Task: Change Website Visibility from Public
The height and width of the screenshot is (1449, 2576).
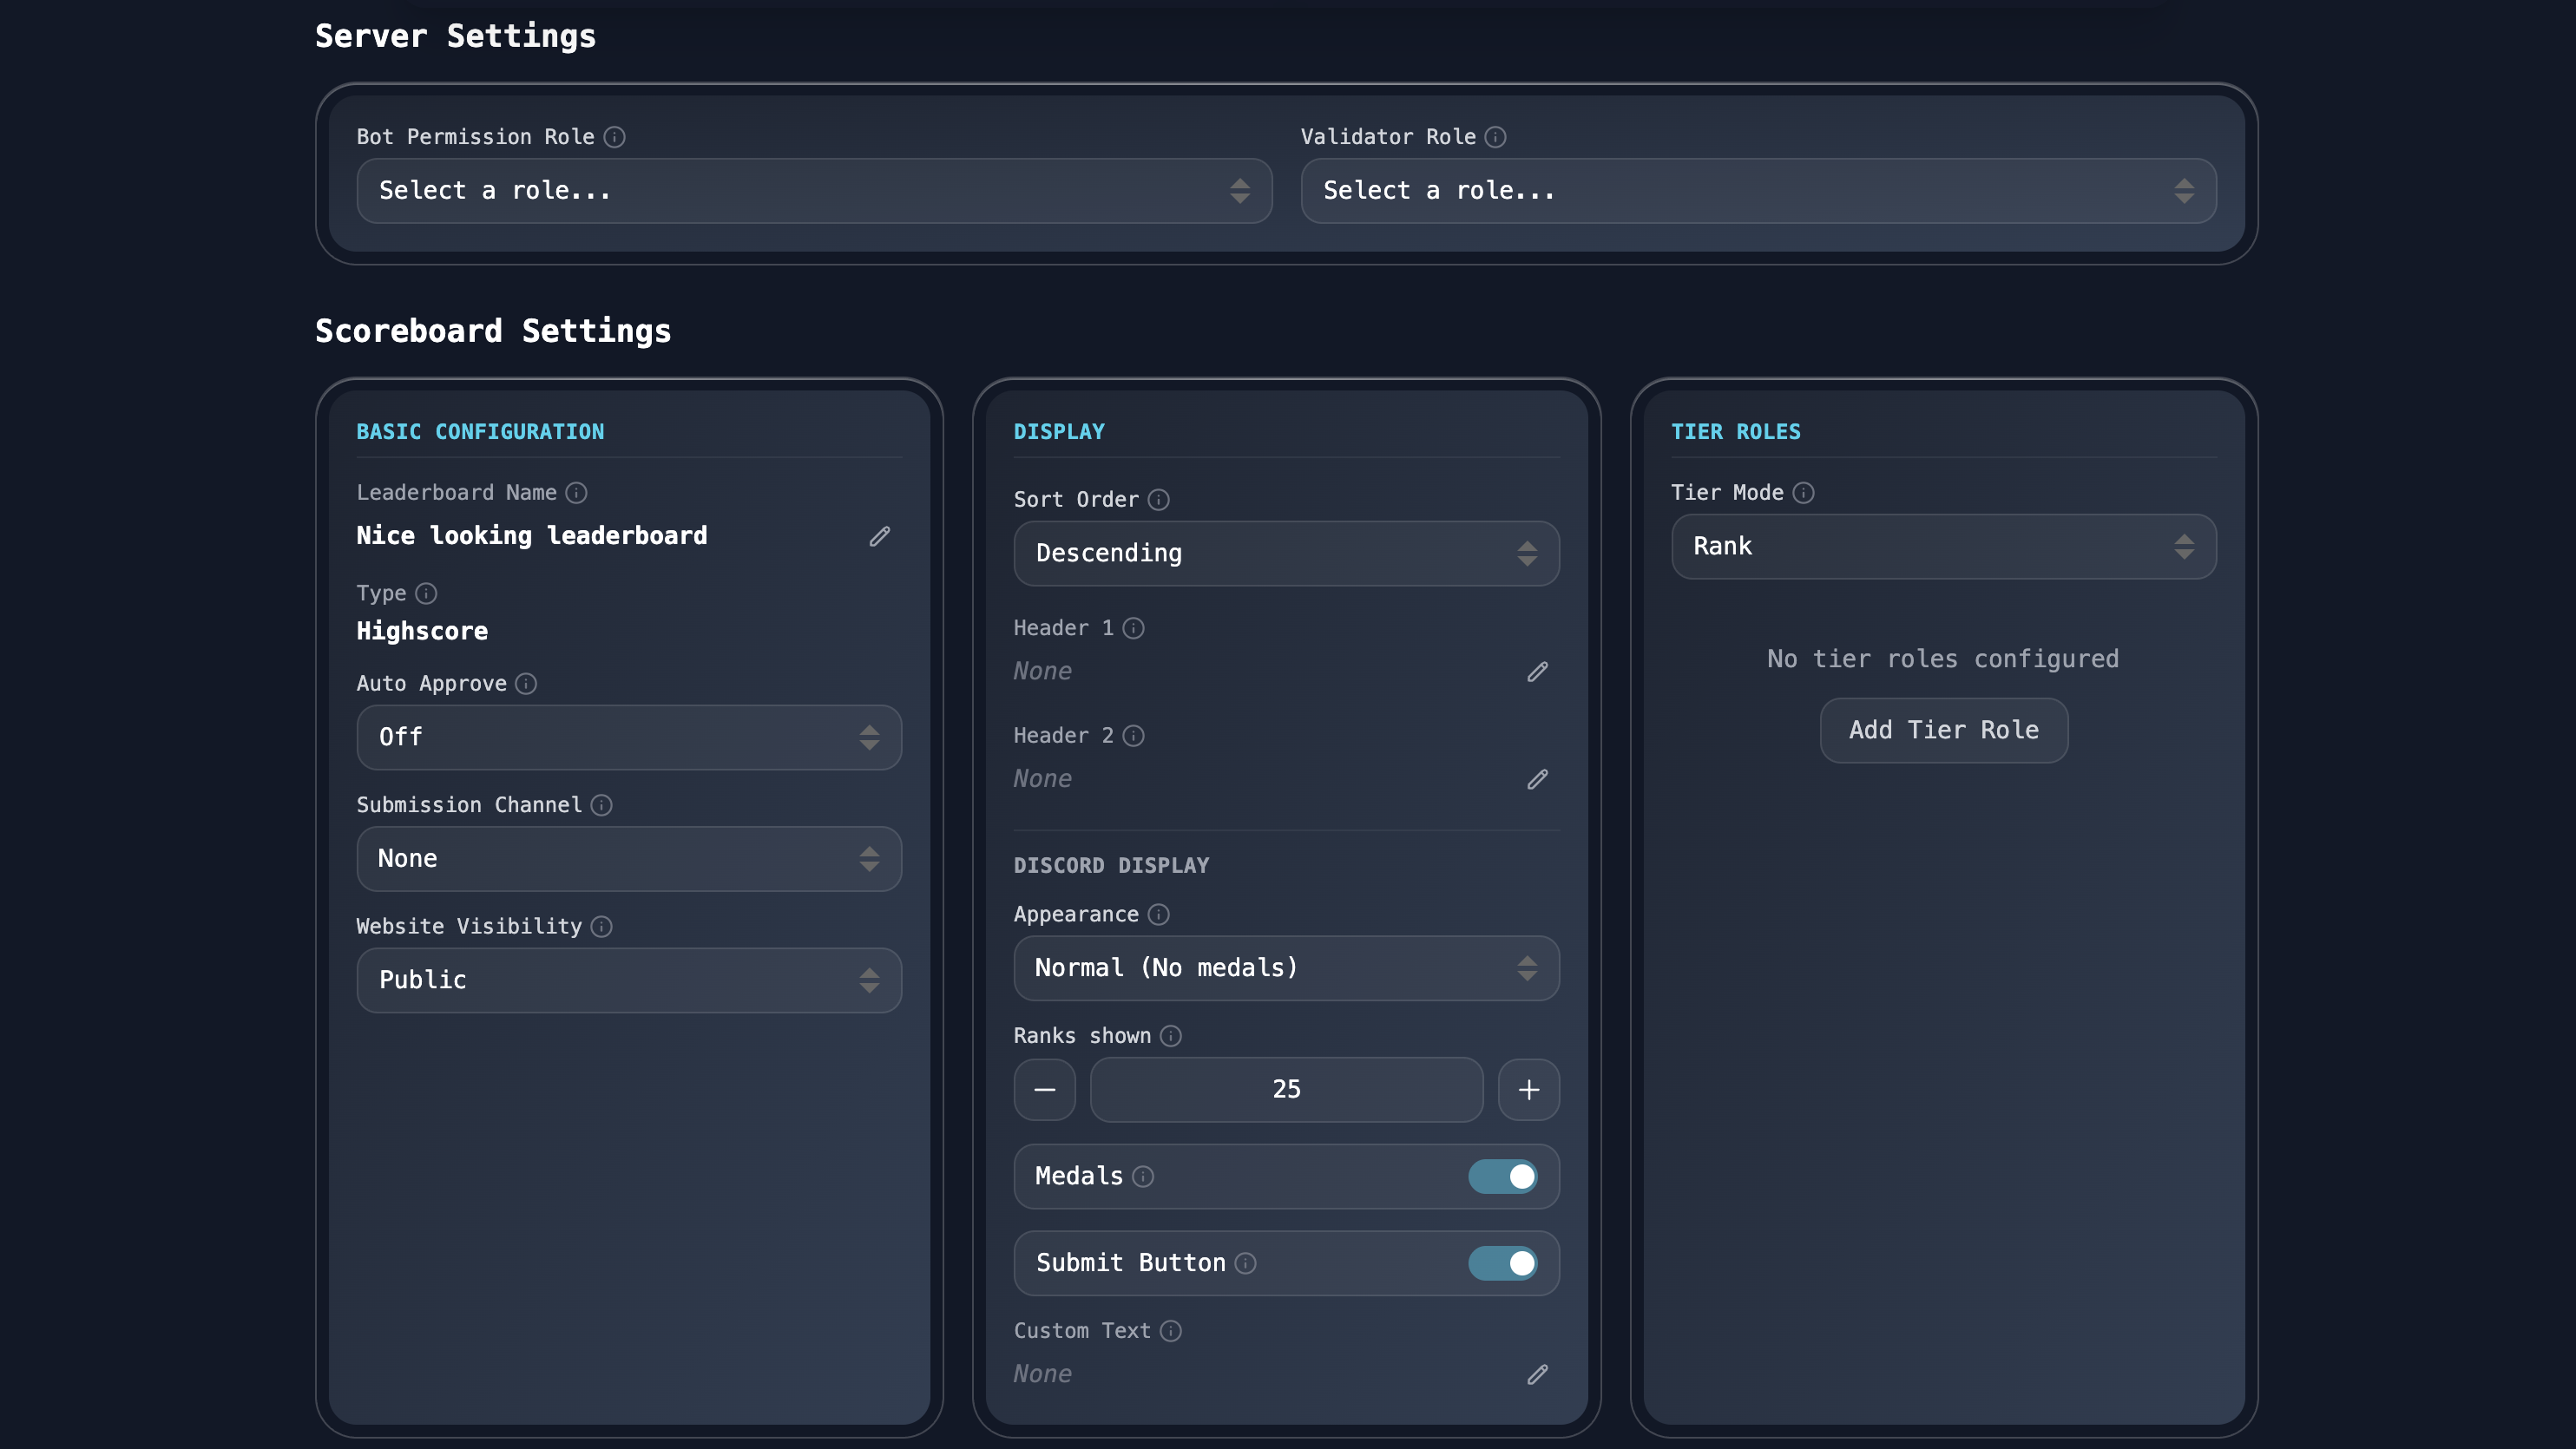Action: (x=628, y=980)
